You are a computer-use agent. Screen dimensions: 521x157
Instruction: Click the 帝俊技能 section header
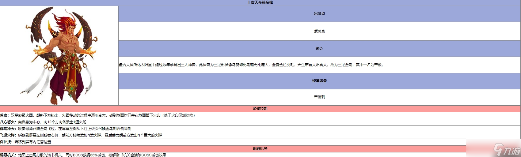260,109
